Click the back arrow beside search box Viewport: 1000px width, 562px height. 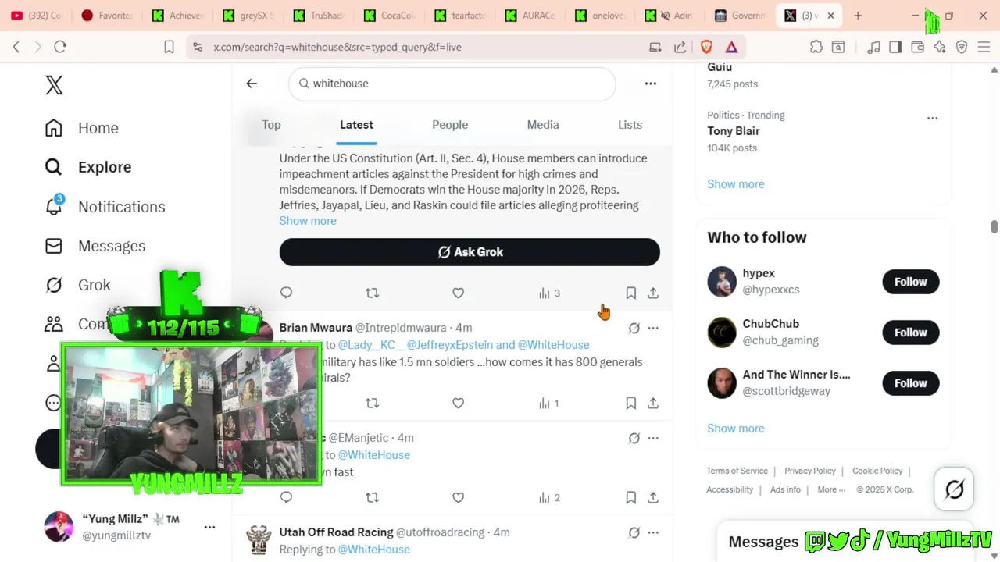click(252, 84)
